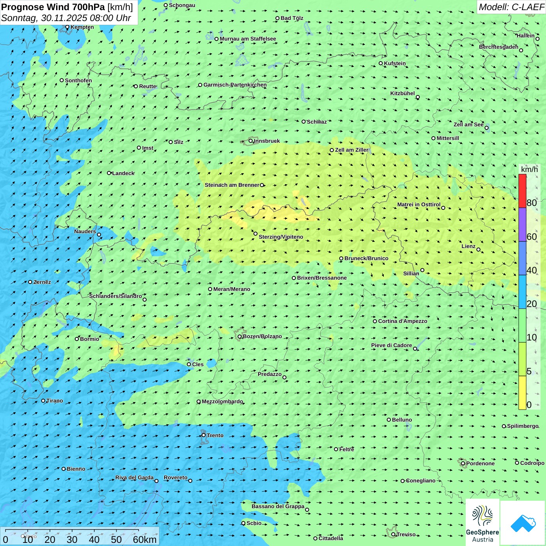
Task: Click the Cortina d'Ampezzo label
Action: 402,321
